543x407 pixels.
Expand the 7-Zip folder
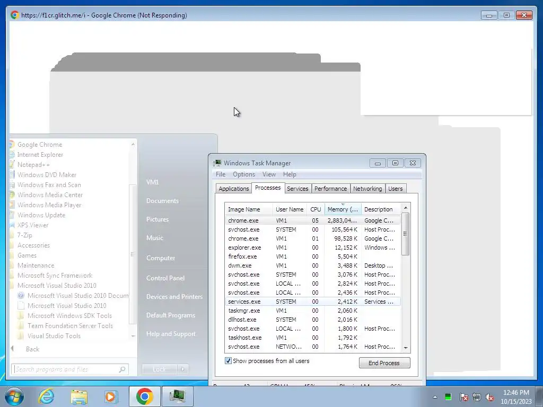[24, 235]
